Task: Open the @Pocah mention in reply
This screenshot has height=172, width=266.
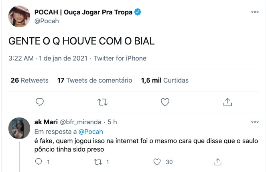Action: coord(90,132)
